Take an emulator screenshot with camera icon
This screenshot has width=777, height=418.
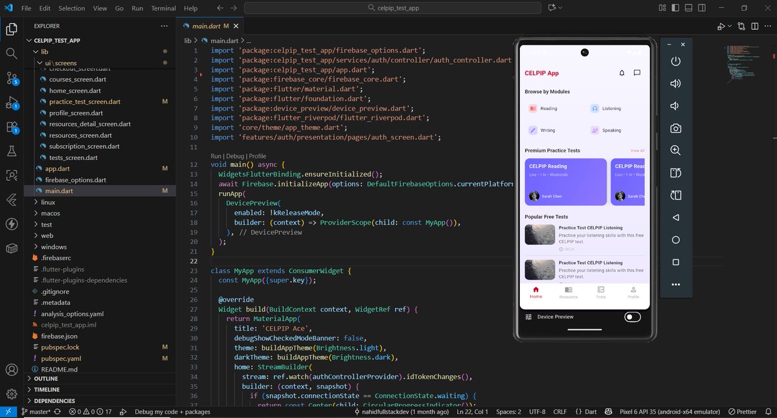[675, 128]
